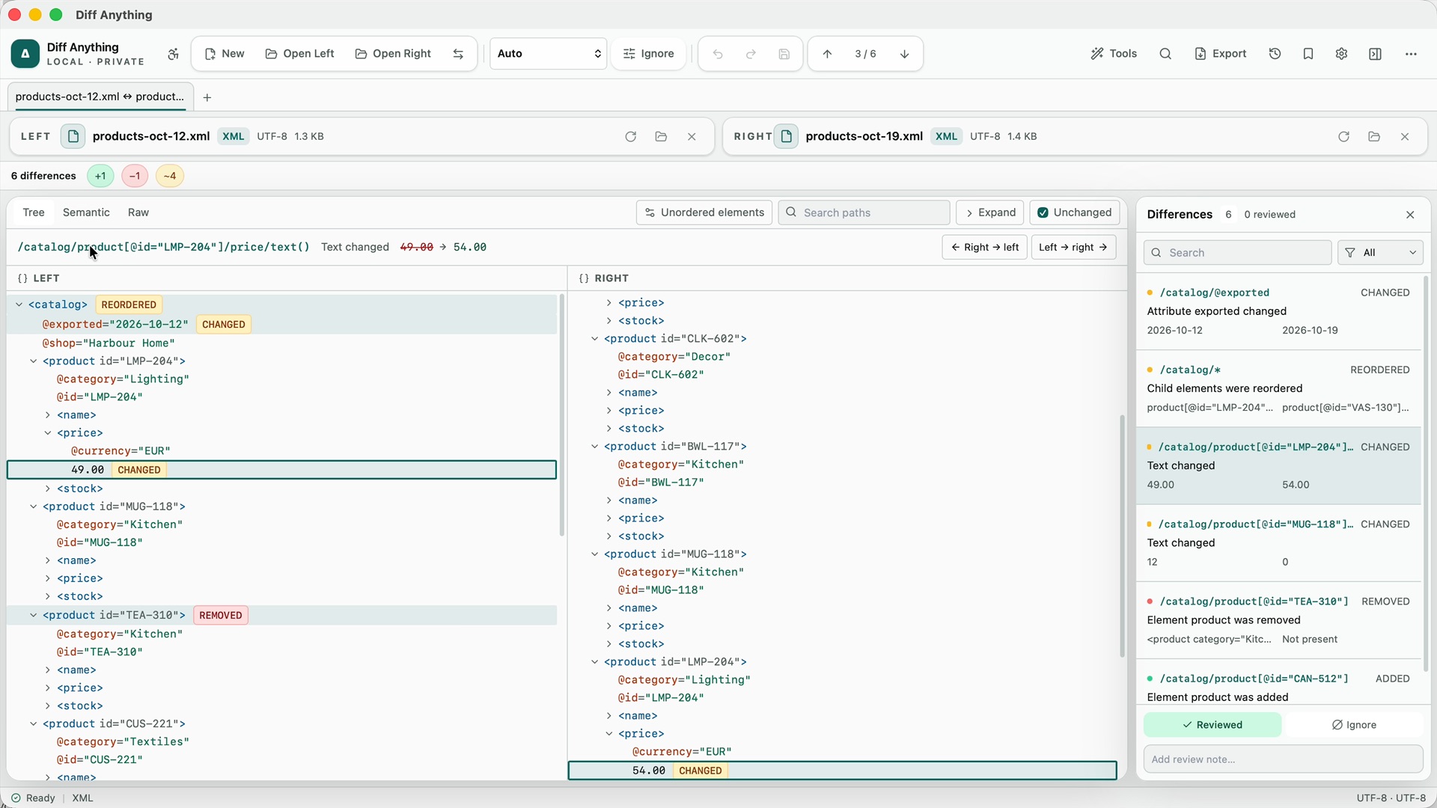Reload the right file products-oct-19.xml
Viewport: 1437px width, 808px height.
[1343, 136]
